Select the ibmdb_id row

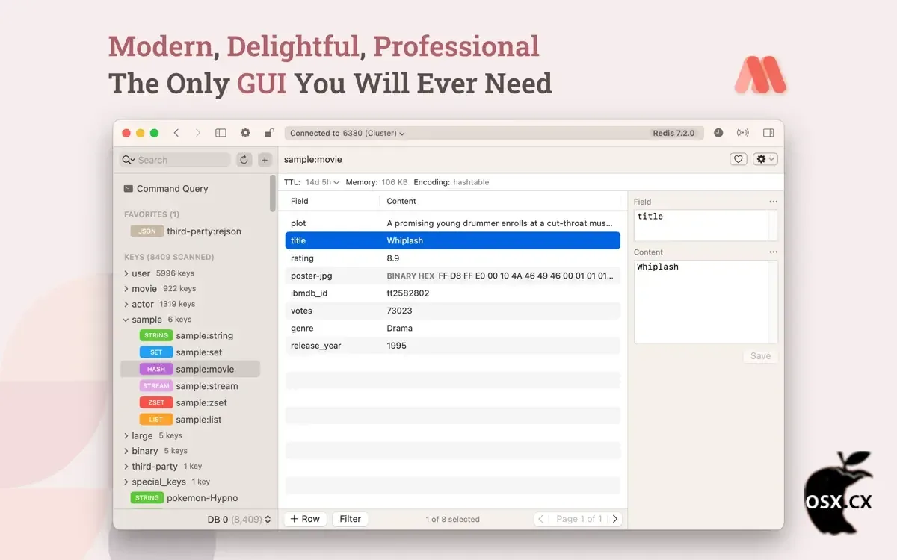pyautogui.click(x=453, y=293)
